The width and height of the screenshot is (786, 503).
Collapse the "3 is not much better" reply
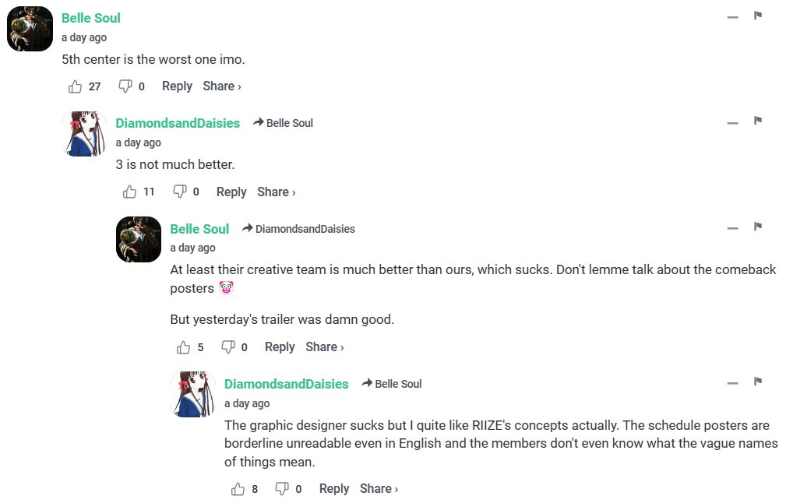[732, 123]
